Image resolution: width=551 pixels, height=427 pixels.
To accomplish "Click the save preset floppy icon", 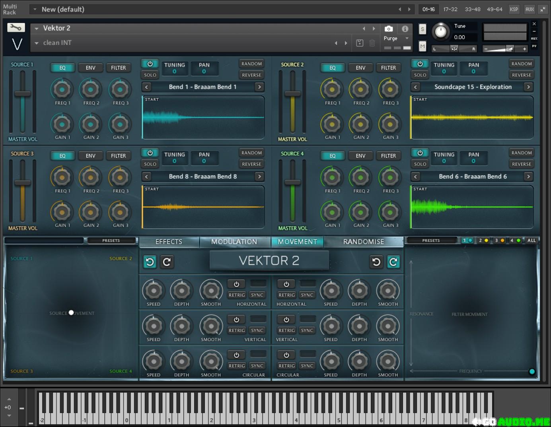I will pyautogui.click(x=360, y=43).
